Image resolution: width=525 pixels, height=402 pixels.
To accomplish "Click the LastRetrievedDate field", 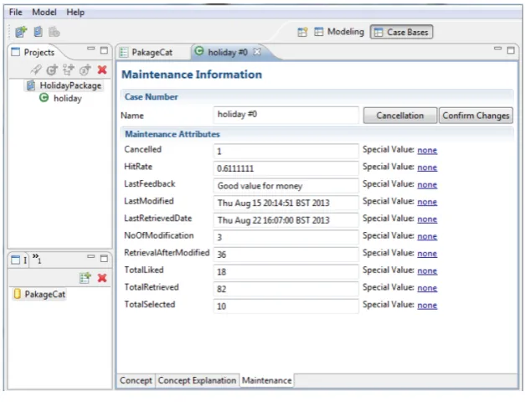I will pos(286,220).
